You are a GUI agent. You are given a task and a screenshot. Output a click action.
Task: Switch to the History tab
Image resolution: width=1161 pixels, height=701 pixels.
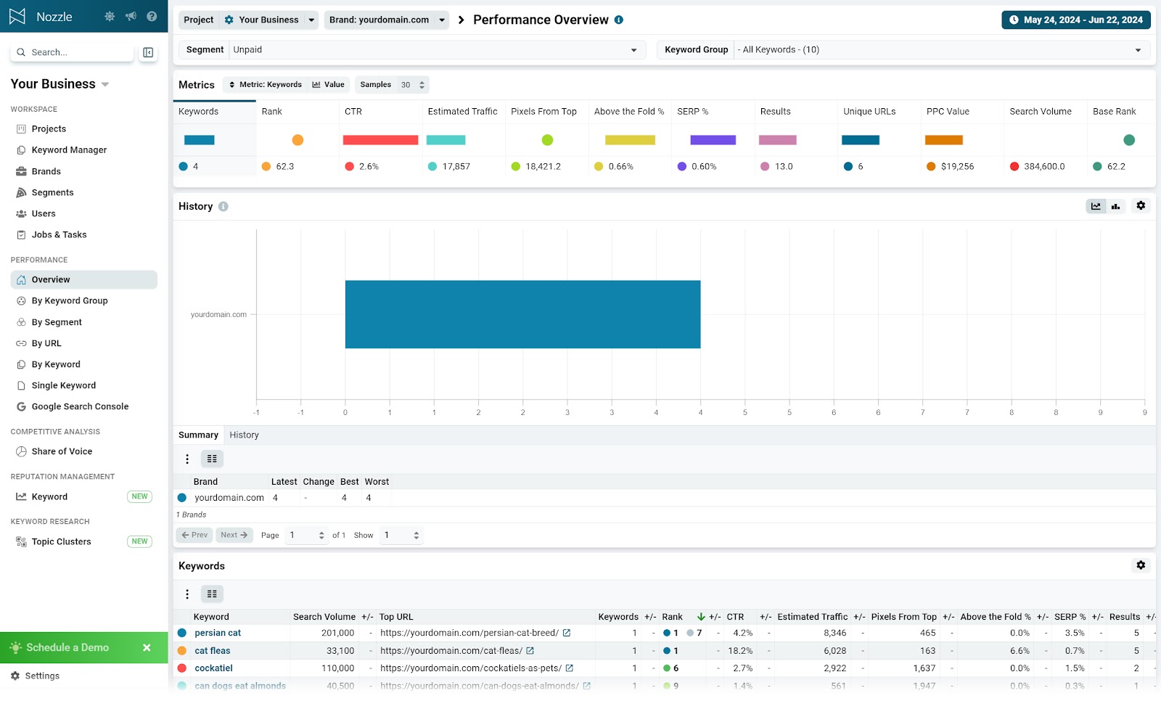click(x=244, y=435)
